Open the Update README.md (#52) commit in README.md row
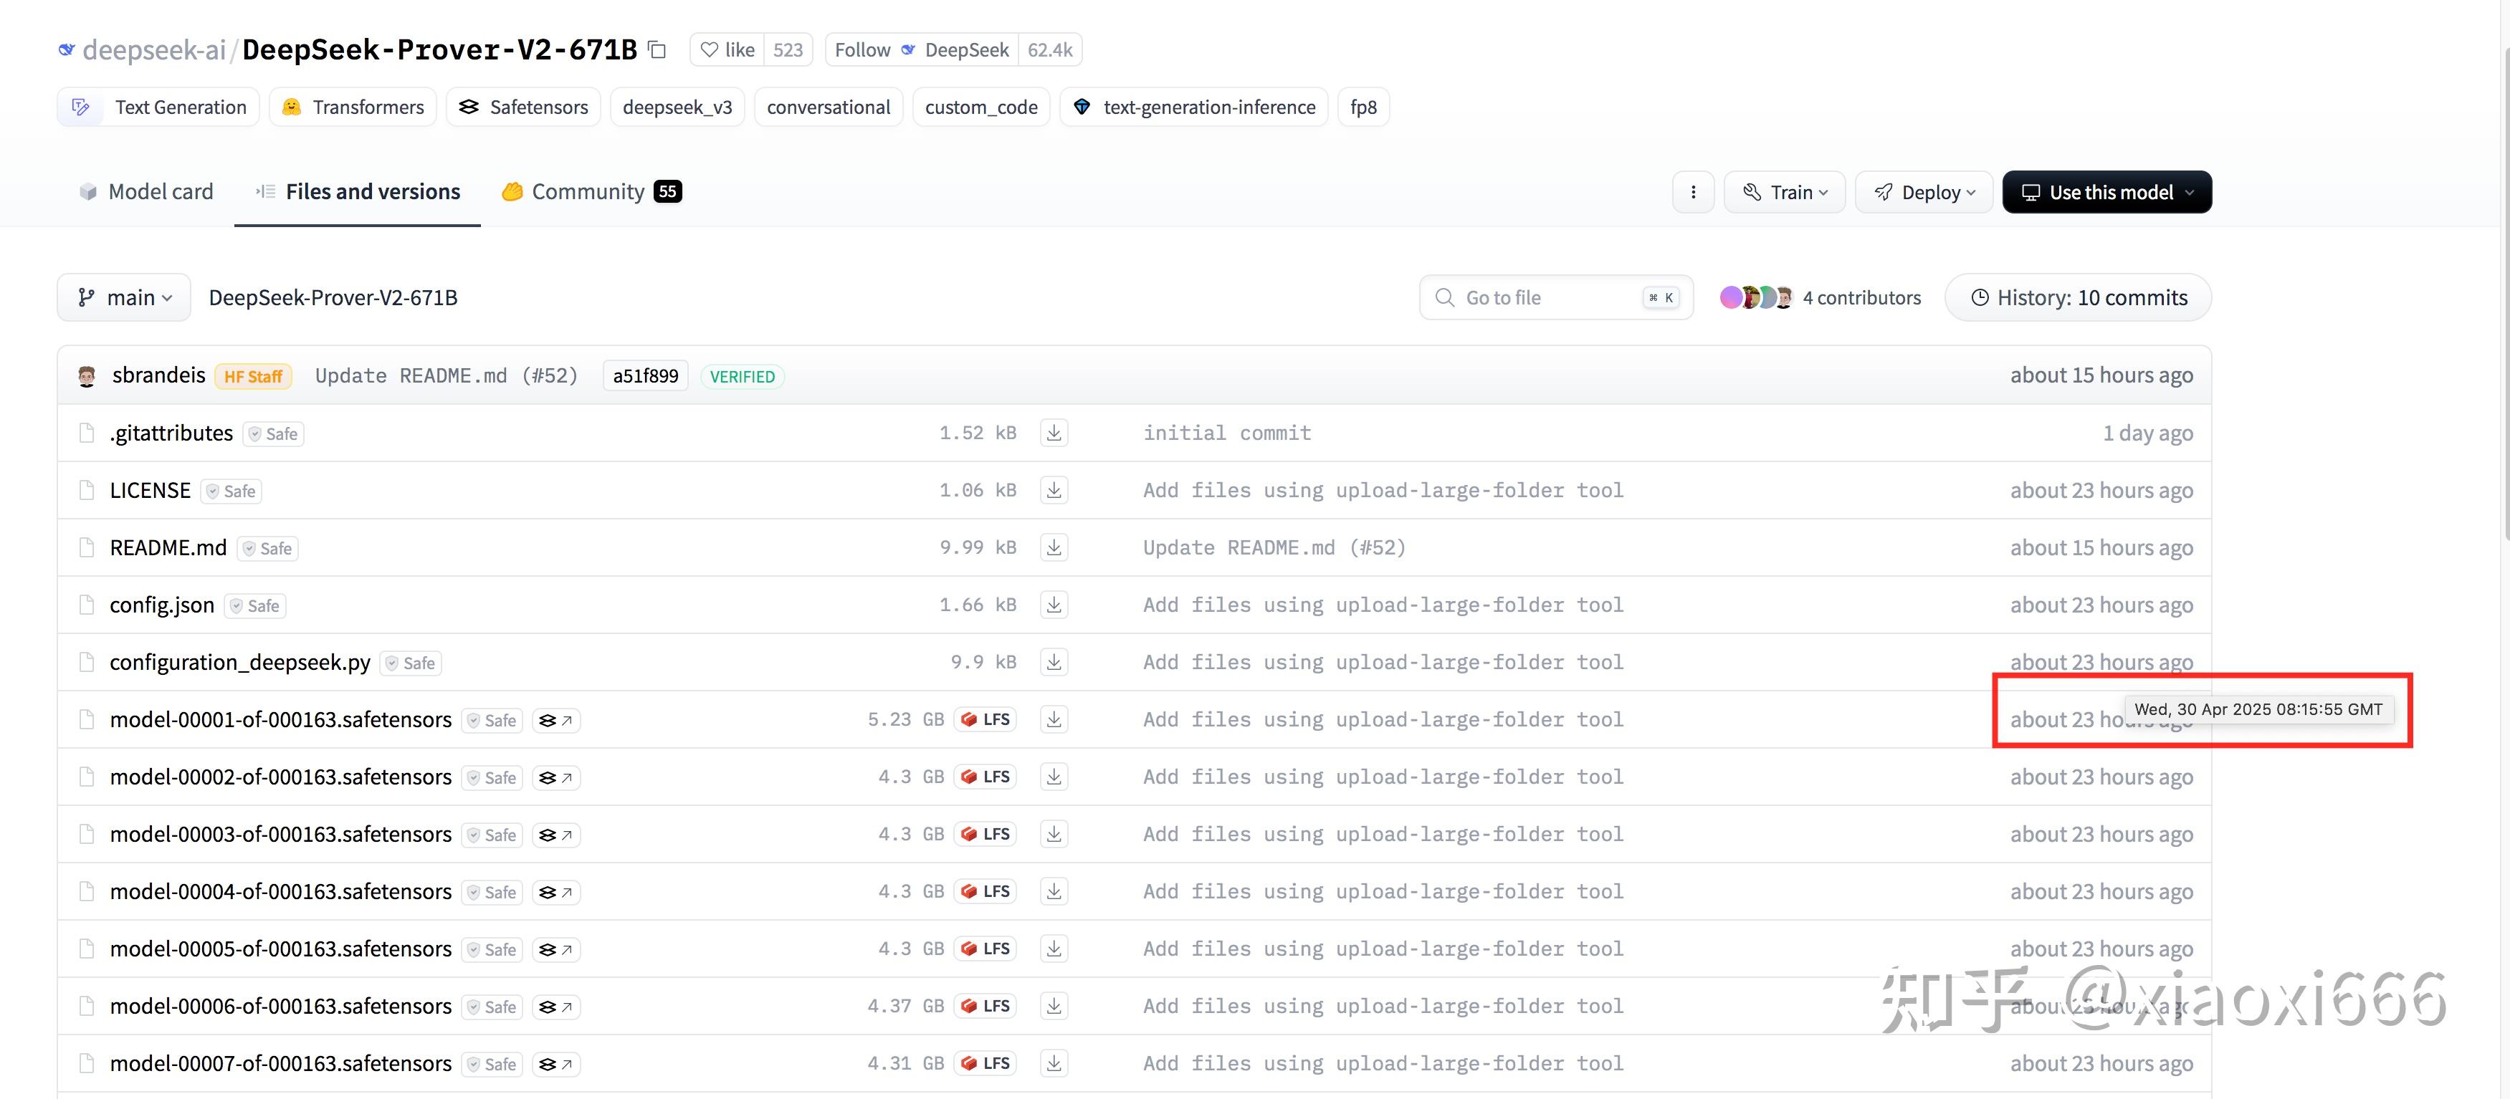This screenshot has width=2510, height=1099. (1274, 549)
